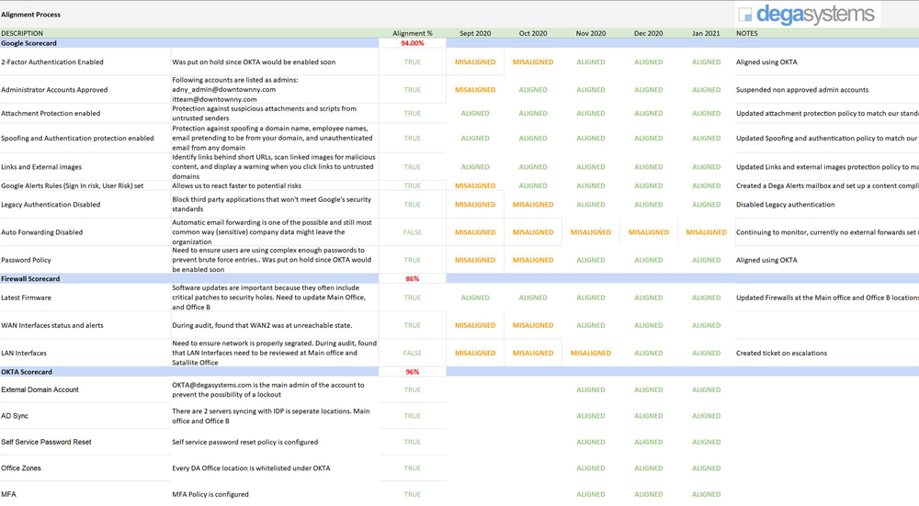Click Nov 2020 ALIGNED for External Domain Account
This screenshot has height=506, width=919.
point(590,389)
